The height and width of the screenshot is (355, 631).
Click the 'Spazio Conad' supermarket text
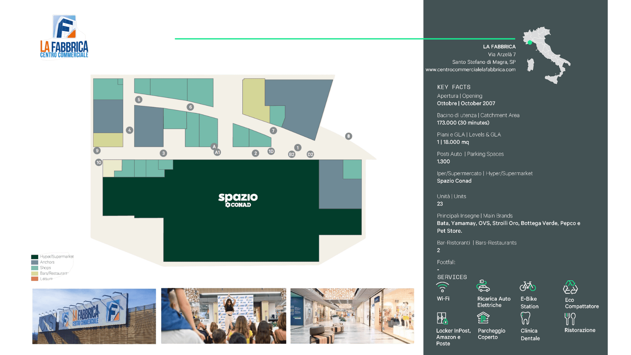(454, 181)
